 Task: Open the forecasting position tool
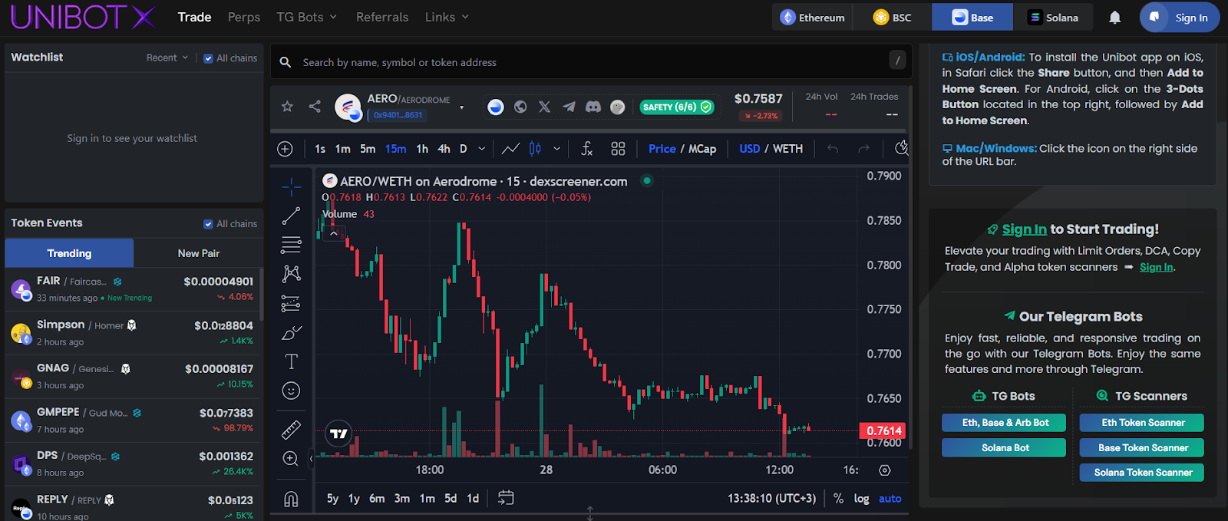pos(292,303)
